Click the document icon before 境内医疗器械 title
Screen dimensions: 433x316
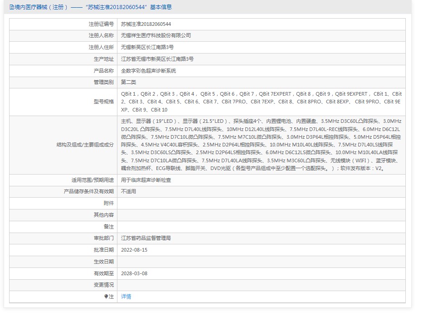coord(12,7)
